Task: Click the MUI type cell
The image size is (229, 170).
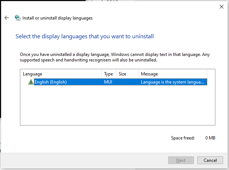Action: (108, 82)
